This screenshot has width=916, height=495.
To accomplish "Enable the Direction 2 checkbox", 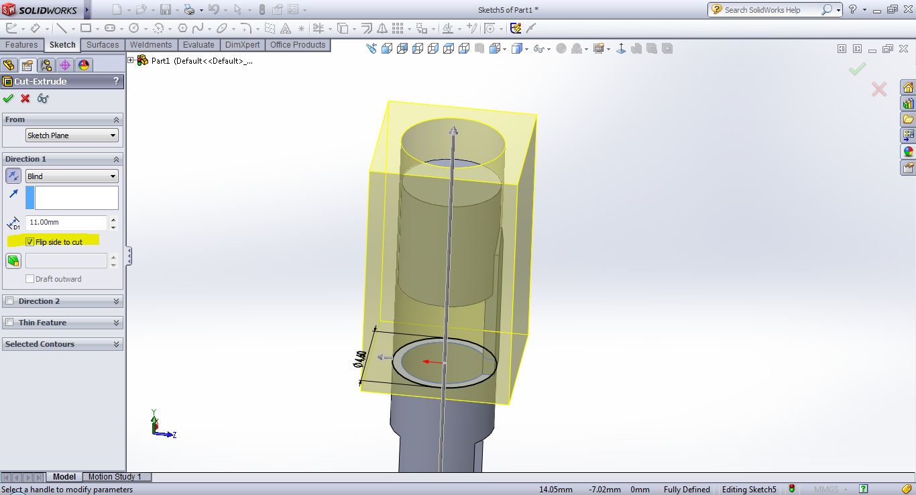I will click(x=9, y=301).
